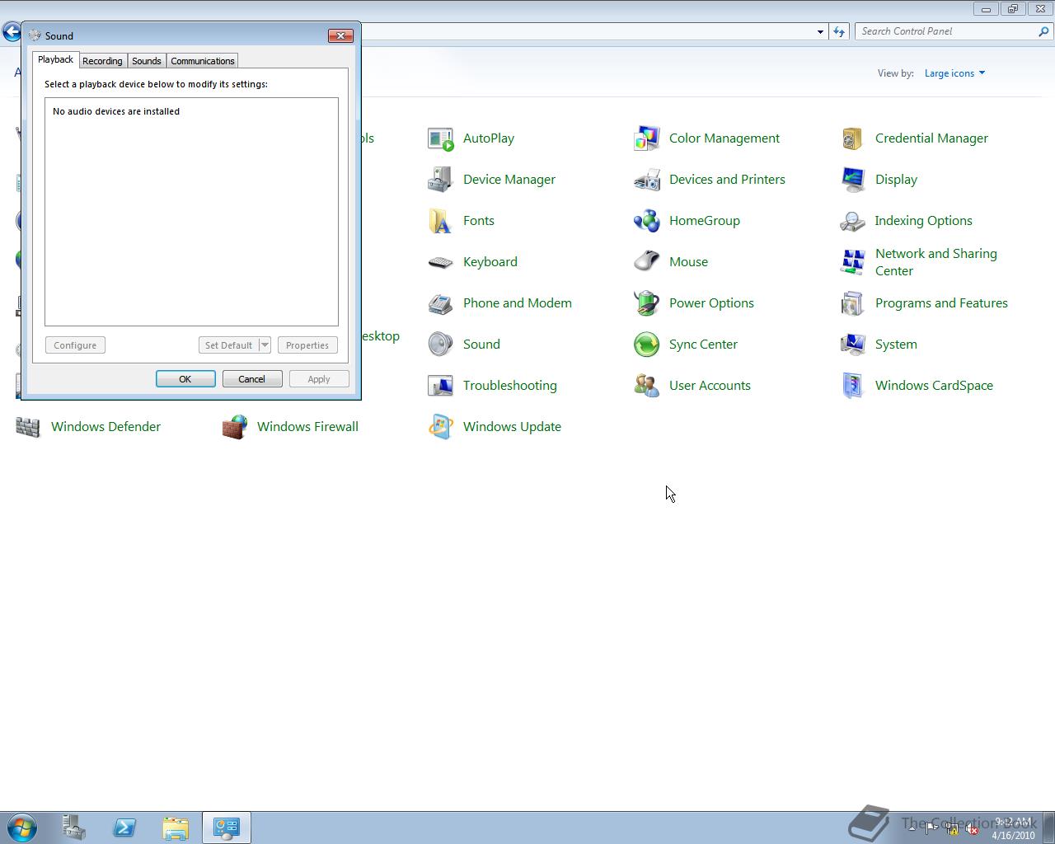
Task: Open Sound speaker icon in Control Panel
Action: click(x=441, y=345)
